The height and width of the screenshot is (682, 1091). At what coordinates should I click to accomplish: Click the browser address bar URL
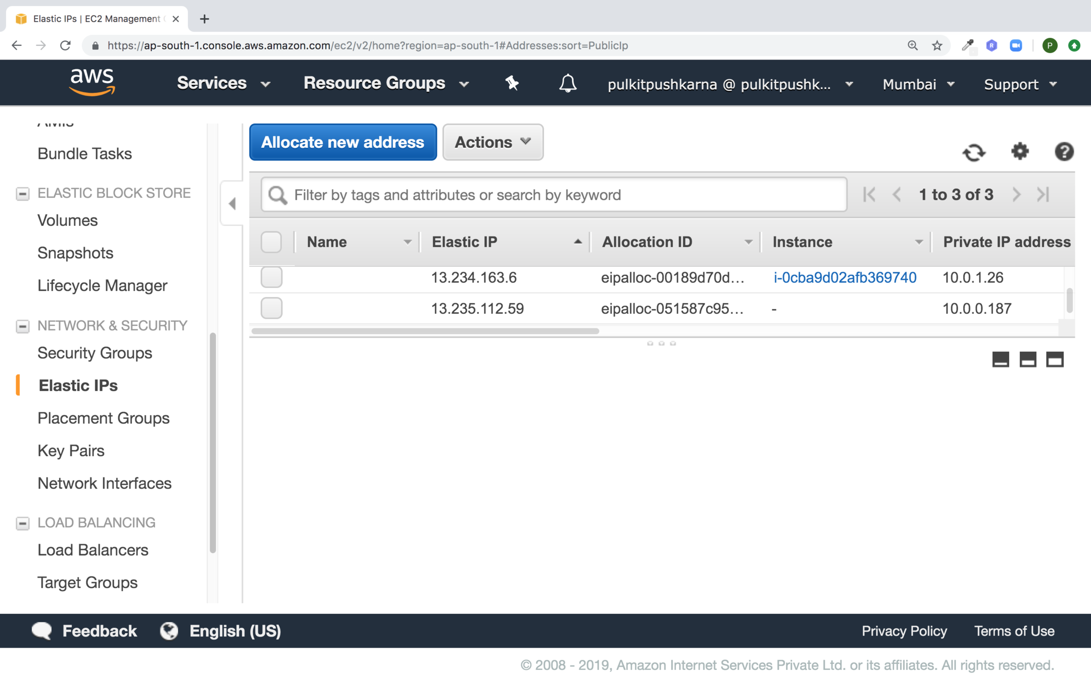point(368,45)
